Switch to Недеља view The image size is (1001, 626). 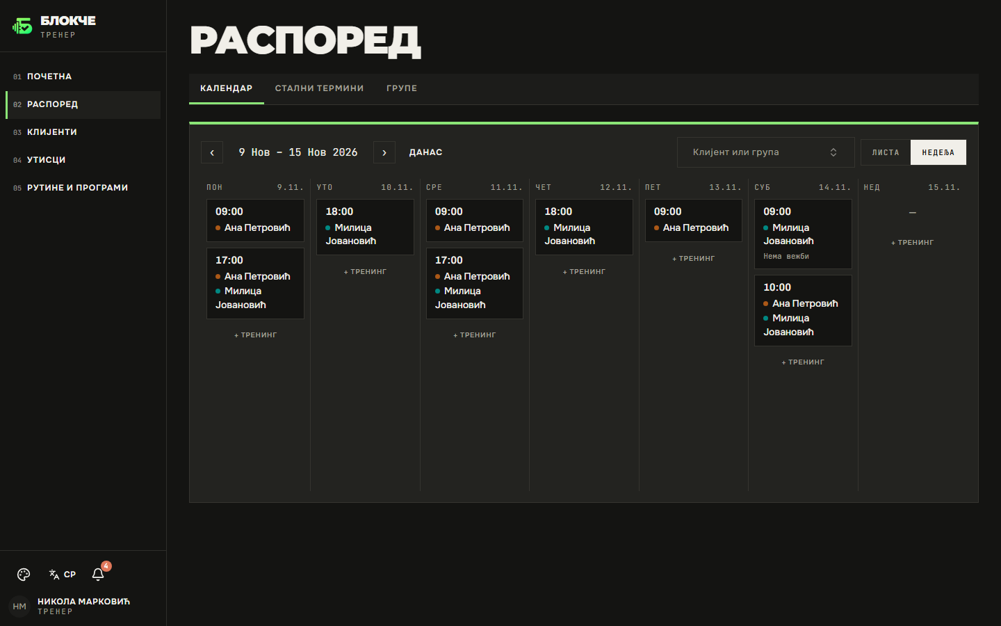coord(938,152)
